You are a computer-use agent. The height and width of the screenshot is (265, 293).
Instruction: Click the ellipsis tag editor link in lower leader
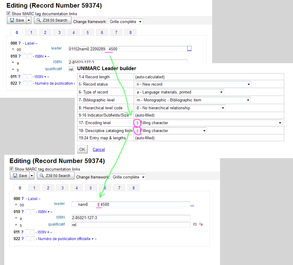tap(192, 205)
